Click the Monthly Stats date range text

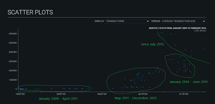pyautogui.click(x=177, y=28)
